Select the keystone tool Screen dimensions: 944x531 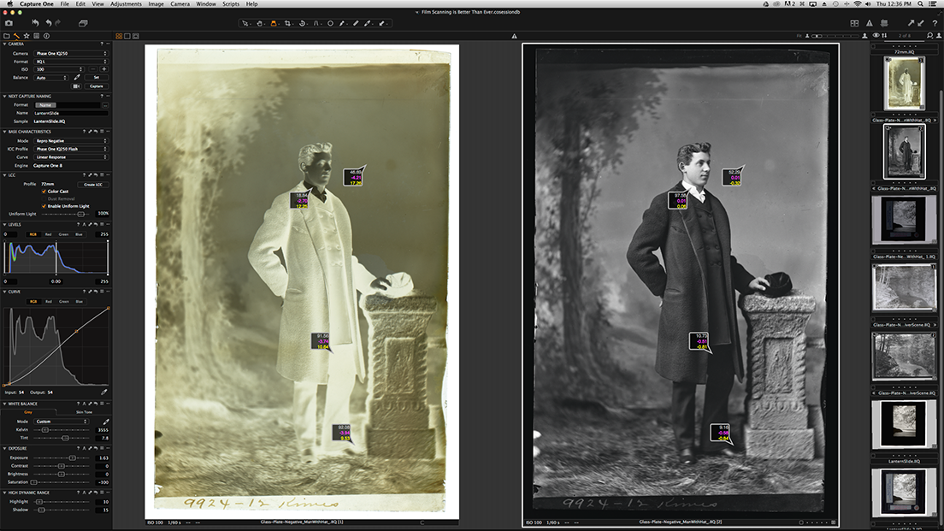coord(316,23)
